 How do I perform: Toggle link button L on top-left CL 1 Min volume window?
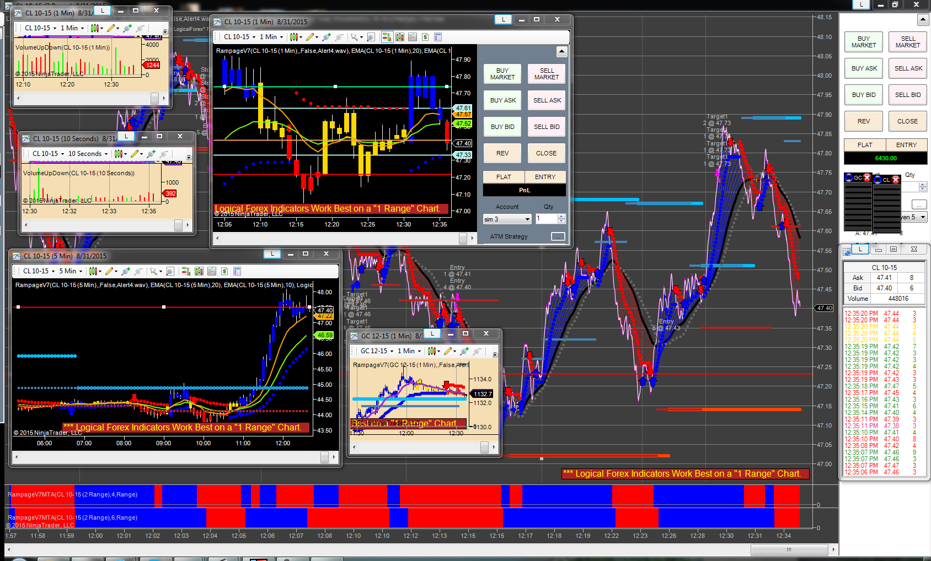click(103, 10)
